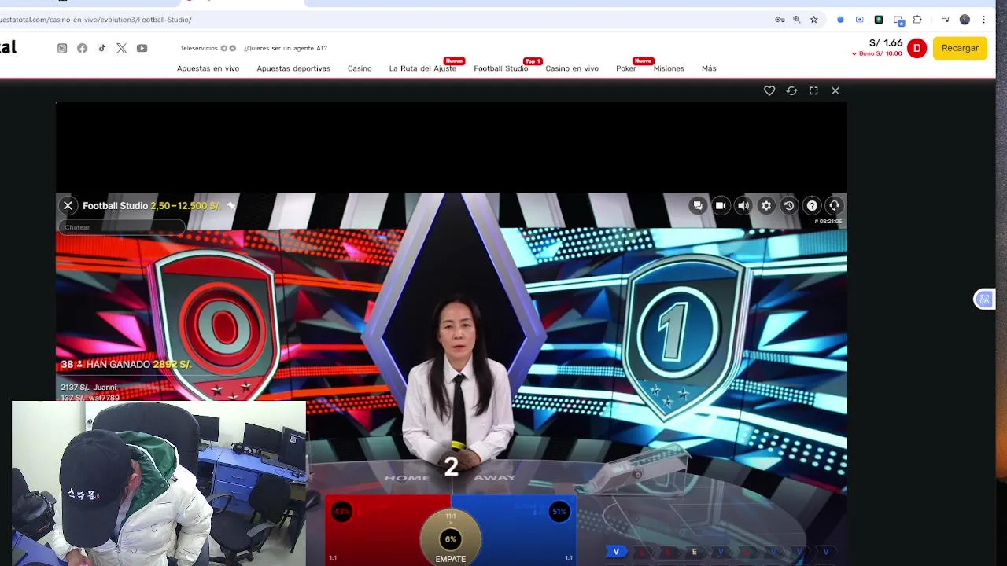Toggle the video camera settings icon
This screenshot has width=1007, height=566.
point(721,205)
